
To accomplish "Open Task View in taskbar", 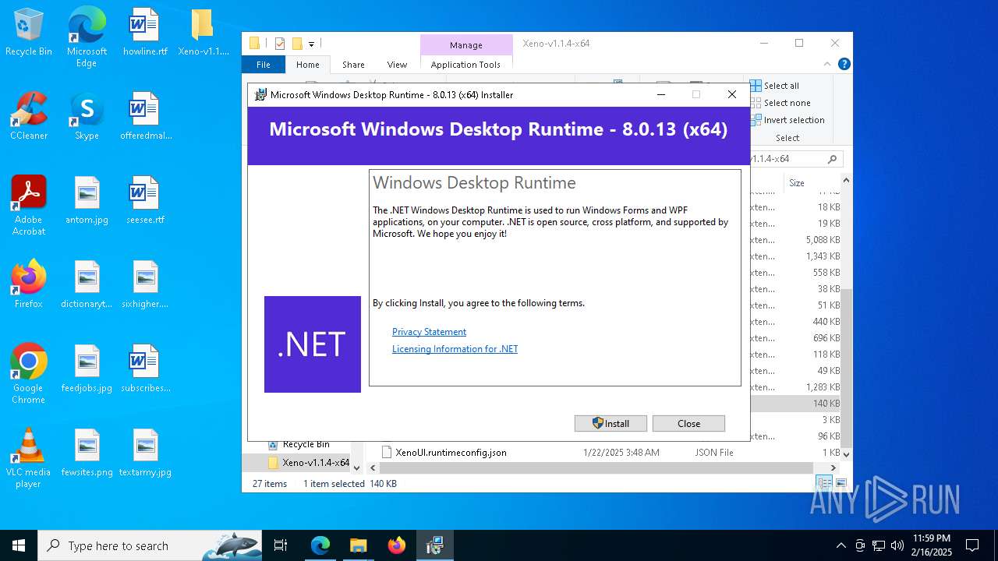I will pyautogui.click(x=281, y=545).
